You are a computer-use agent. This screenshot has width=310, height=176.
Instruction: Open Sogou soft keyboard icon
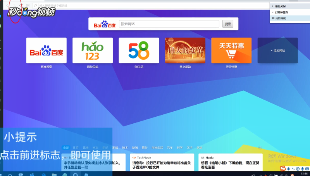pos(307,169)
